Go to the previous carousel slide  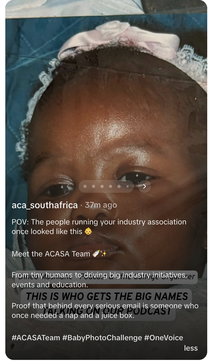click(x=68, y=186)
